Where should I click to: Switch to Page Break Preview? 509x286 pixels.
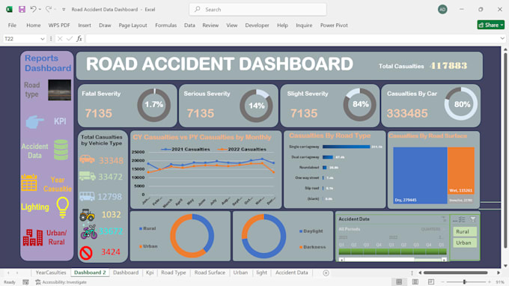pyautogui.click(x=430, y=282)
